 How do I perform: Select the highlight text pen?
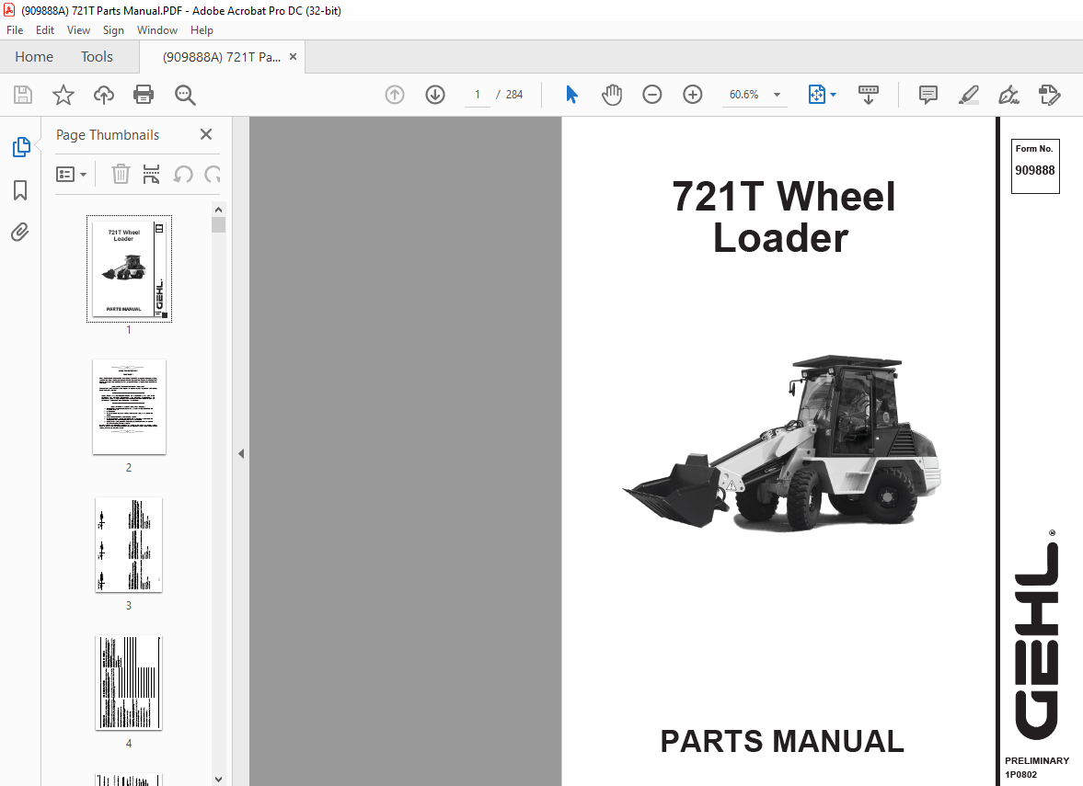point(968,95)
